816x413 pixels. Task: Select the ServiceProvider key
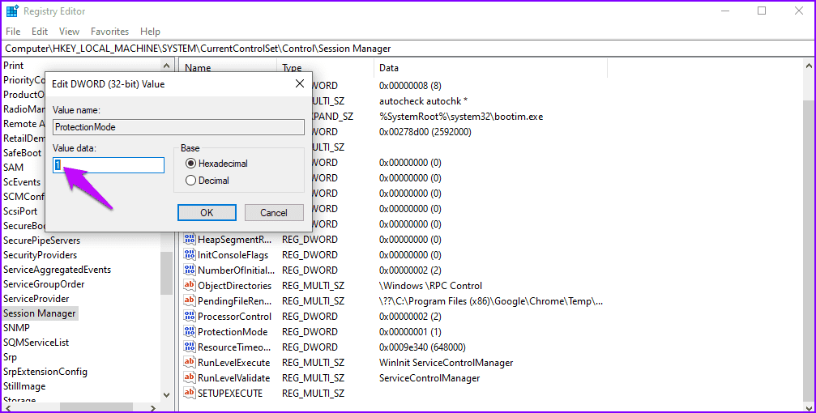point(36,299)
